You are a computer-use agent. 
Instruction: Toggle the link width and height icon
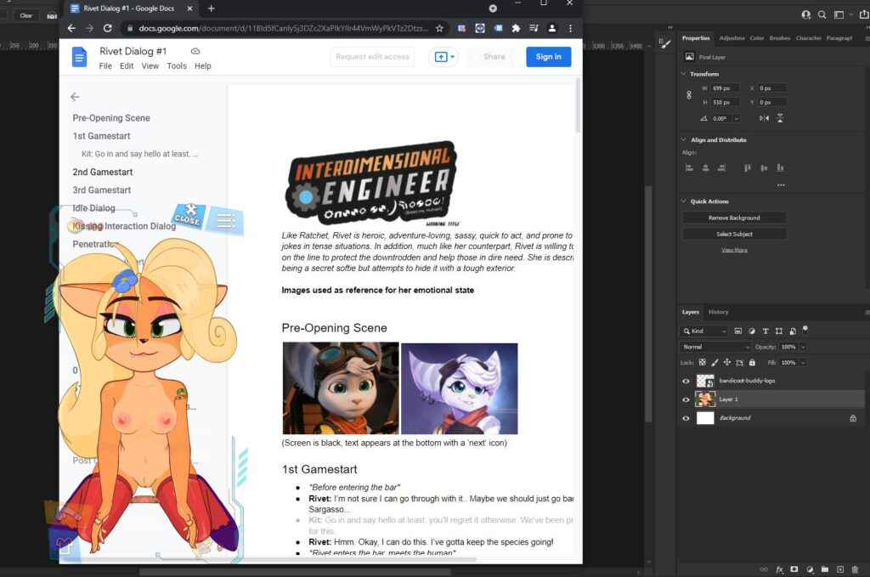(688, 95)
